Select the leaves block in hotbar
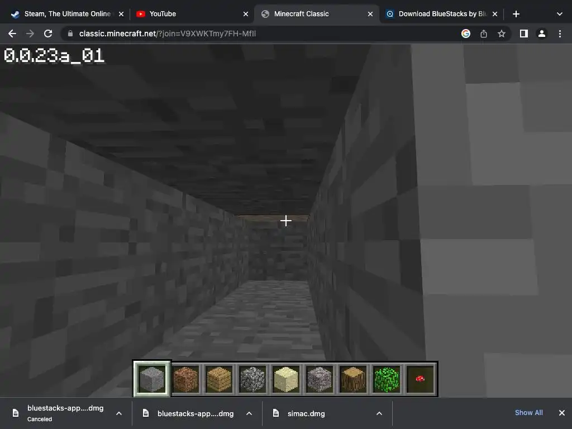The image size is (572, 429). point(387,379)
